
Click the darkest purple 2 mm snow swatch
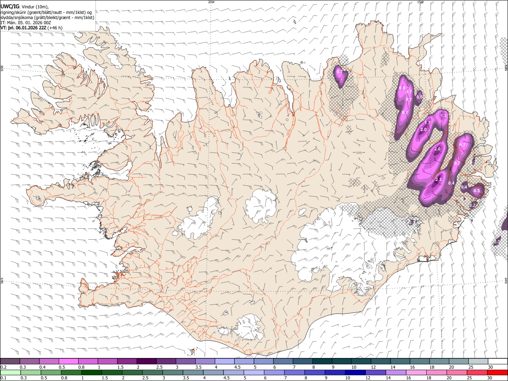(x=146, y=361)
